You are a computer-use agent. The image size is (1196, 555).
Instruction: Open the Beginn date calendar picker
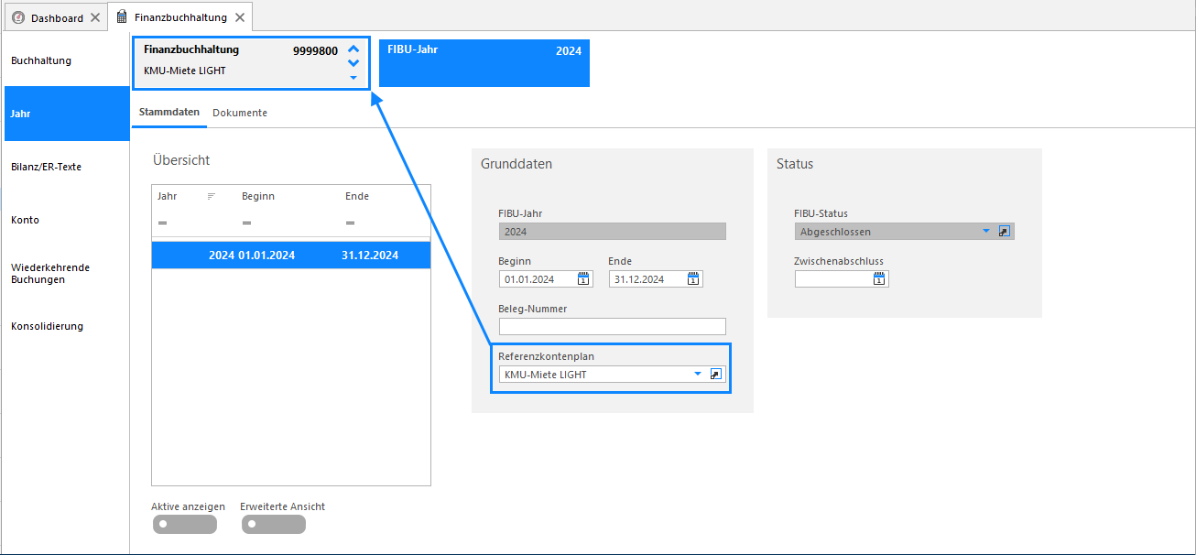click(584, 279)
